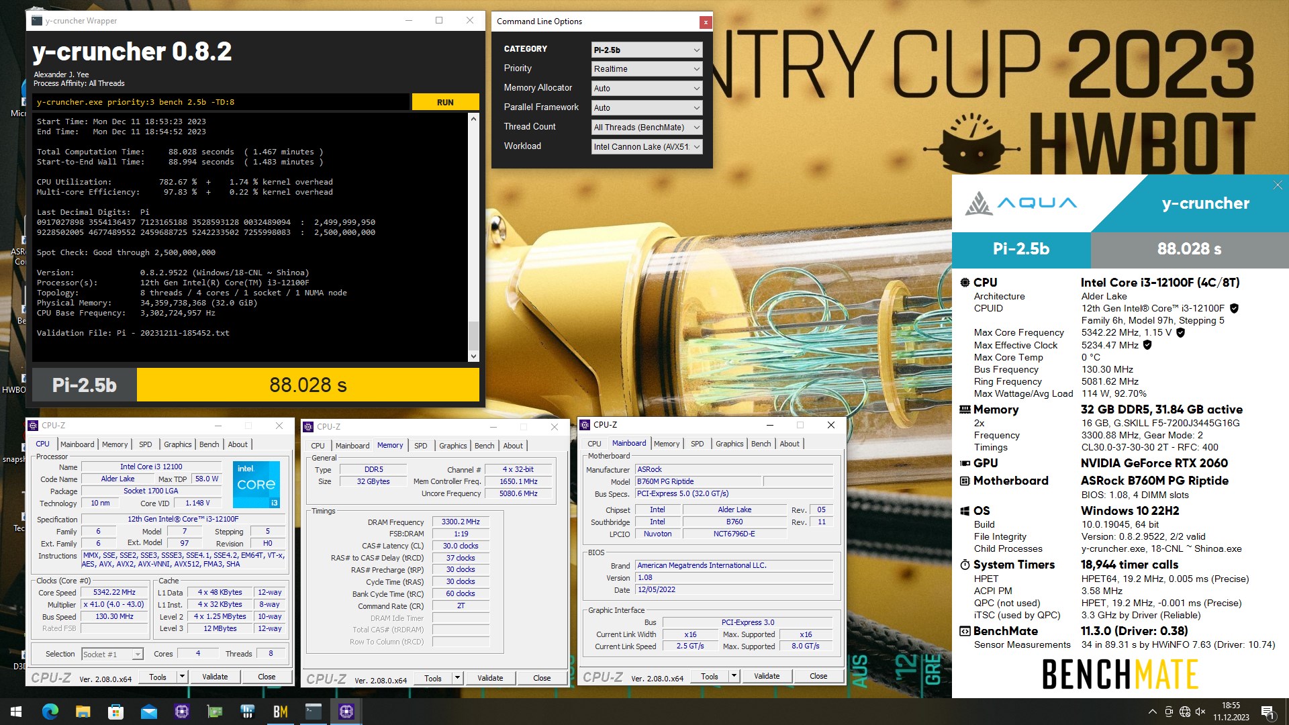The image size is (1289, 725).
Task: Open File Explorer from the taskbar
Action: [x=83, y=712]
